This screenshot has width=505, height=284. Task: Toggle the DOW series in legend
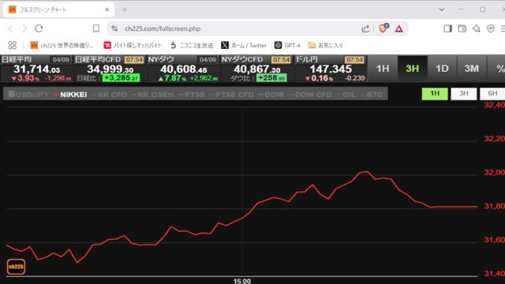(x=271, y=95)
